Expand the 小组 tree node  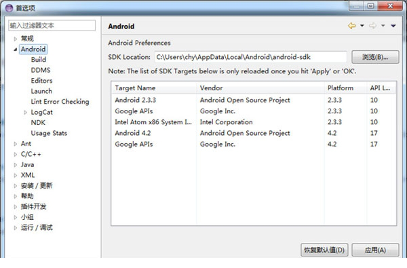16,217
